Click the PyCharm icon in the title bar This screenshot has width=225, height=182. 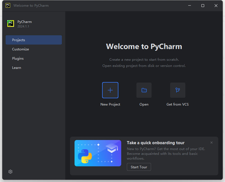click(8, 5)
